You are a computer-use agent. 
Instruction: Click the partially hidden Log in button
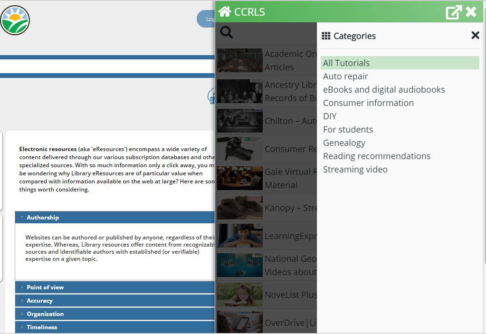(206, 19)
